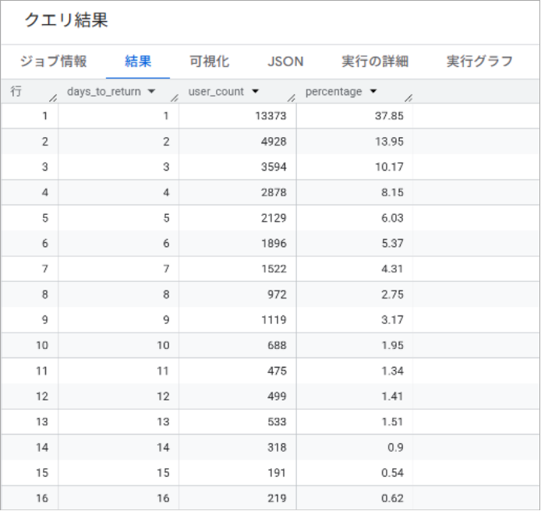Click resize handle of percentage column

point(408,97)
